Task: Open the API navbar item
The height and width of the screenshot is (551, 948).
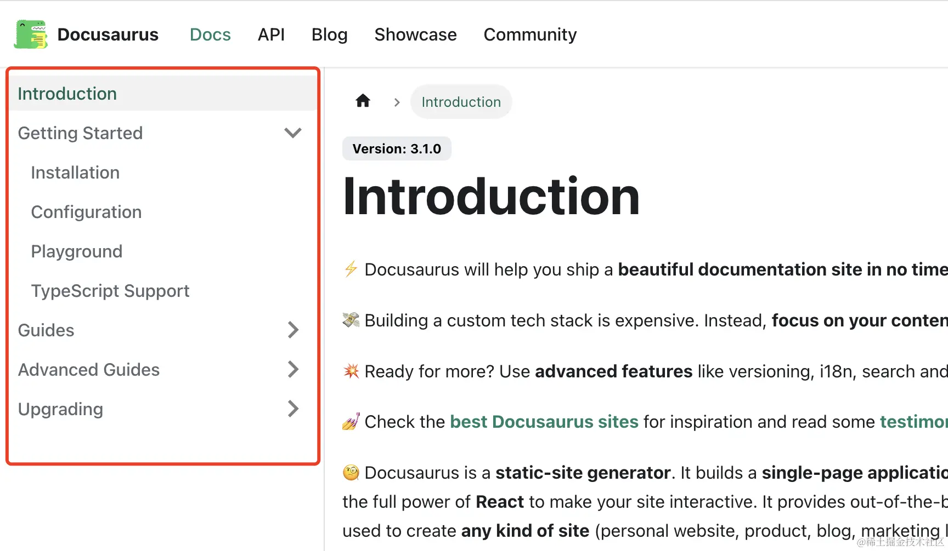Action: (x=271, y=35)
